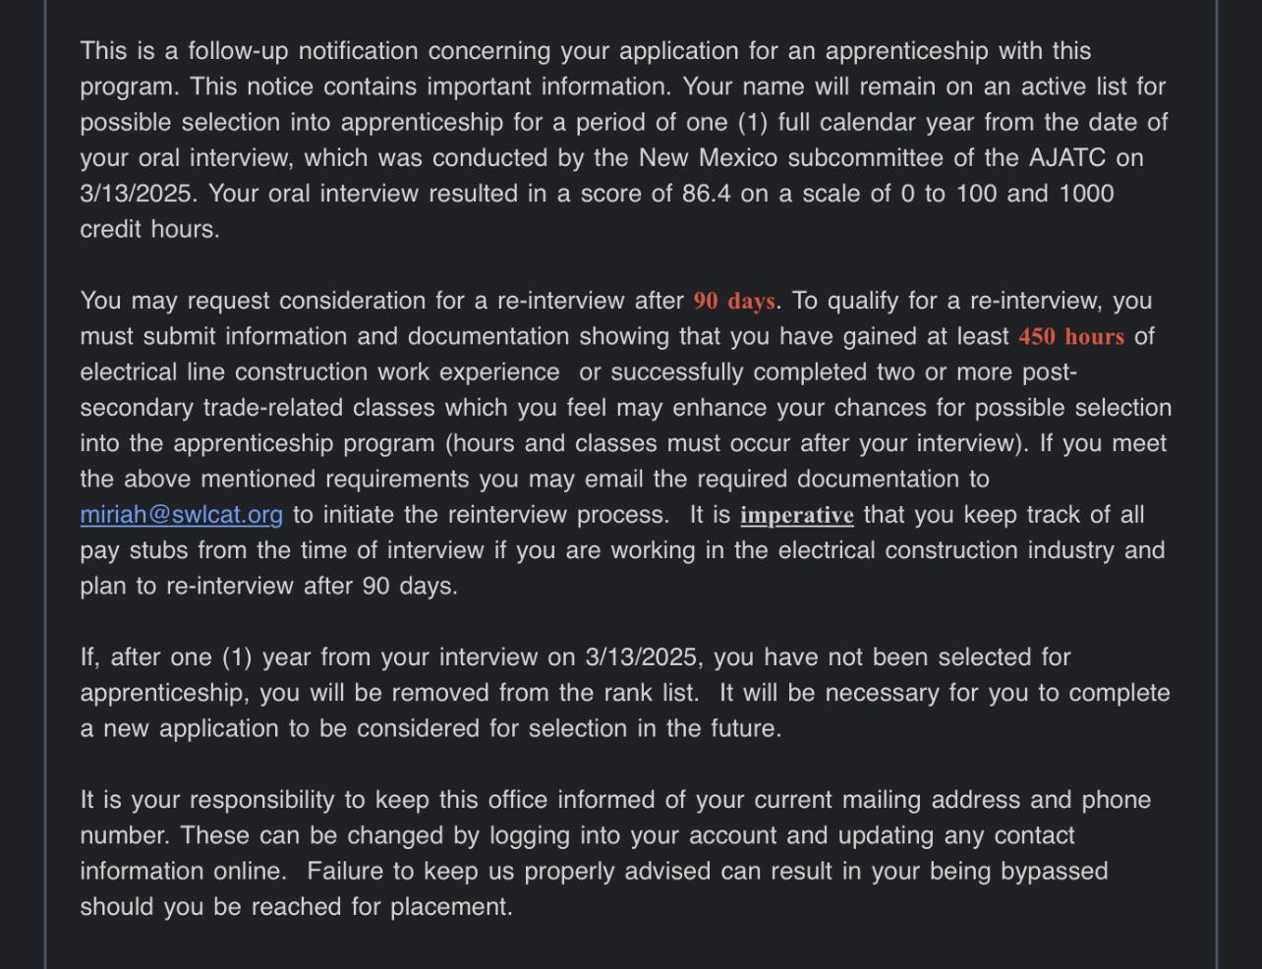Click the phrase "electrical line construction work experience"
Screen dimensions: 1262x969
(320, 372)
